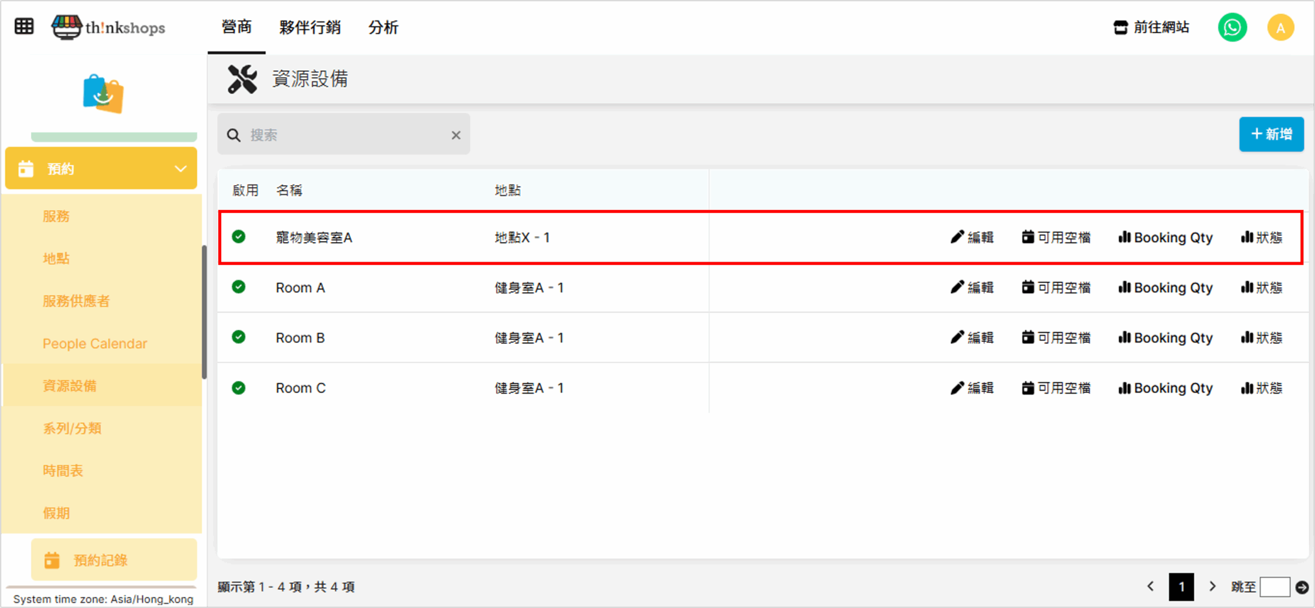The width and height of the screenshot is (1315, 608).
Task: Open Booking Qty for Room B
Action: [1166, 338]
